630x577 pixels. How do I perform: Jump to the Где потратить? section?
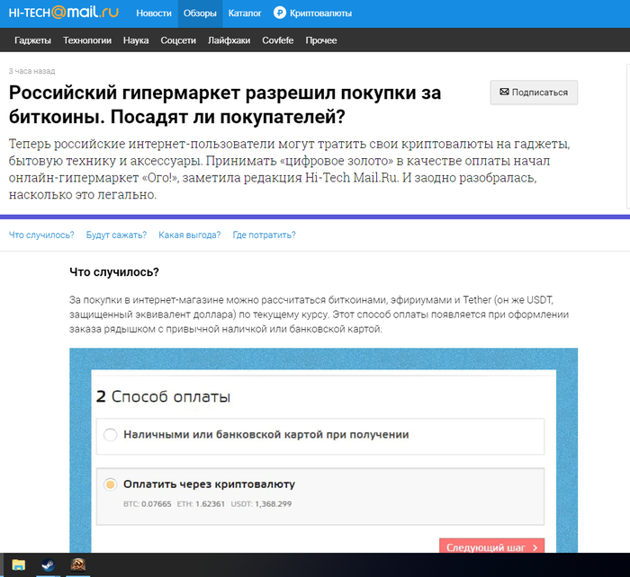coord(264,235)
